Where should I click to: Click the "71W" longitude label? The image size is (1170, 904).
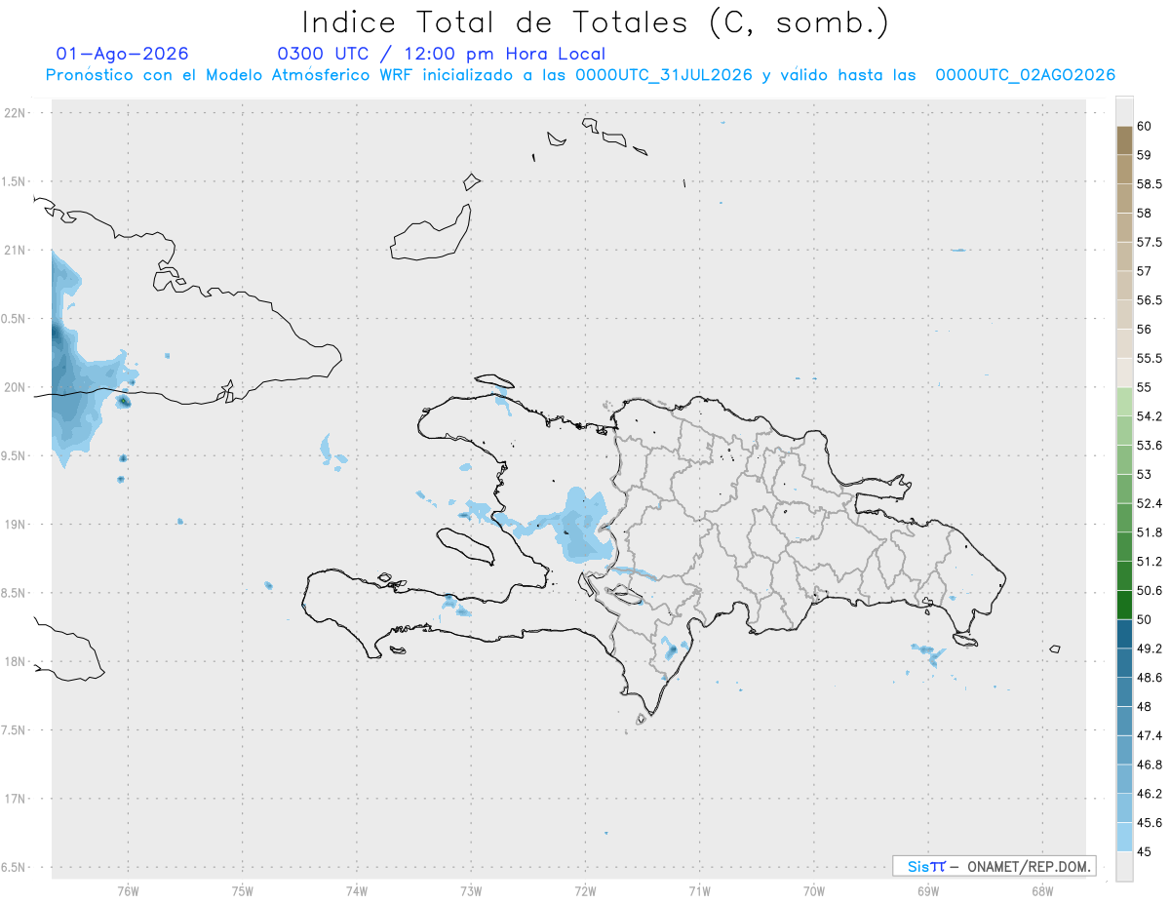[699, 890]
